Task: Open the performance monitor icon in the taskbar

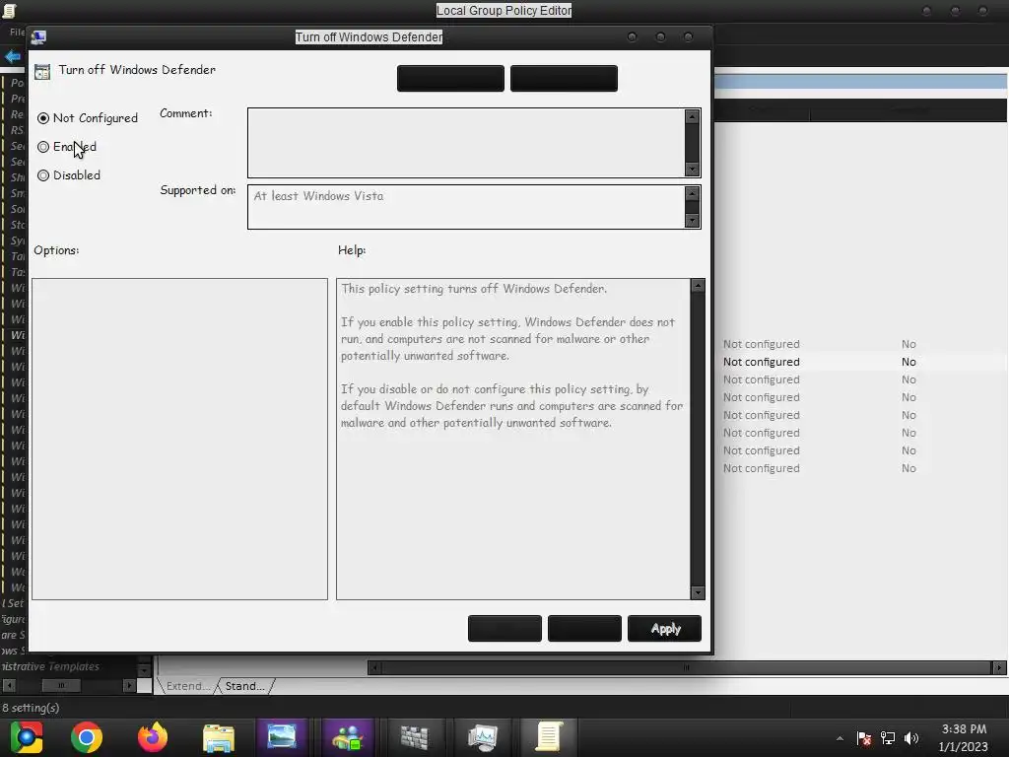Action: (482, 737)
